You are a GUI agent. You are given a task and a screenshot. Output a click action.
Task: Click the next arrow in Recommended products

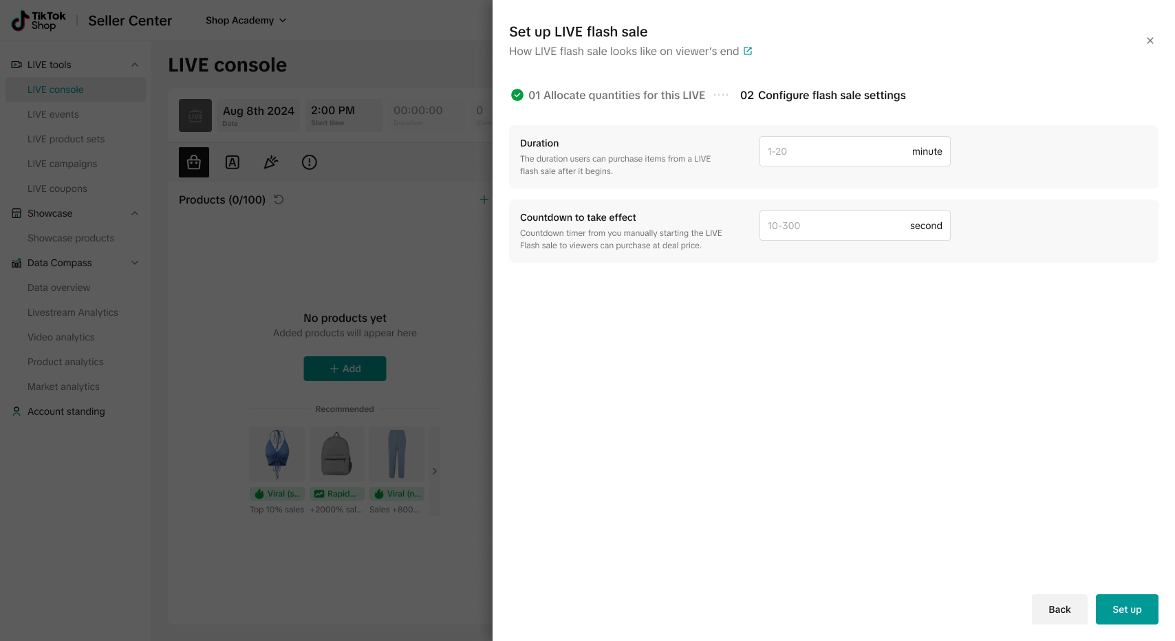434,471
